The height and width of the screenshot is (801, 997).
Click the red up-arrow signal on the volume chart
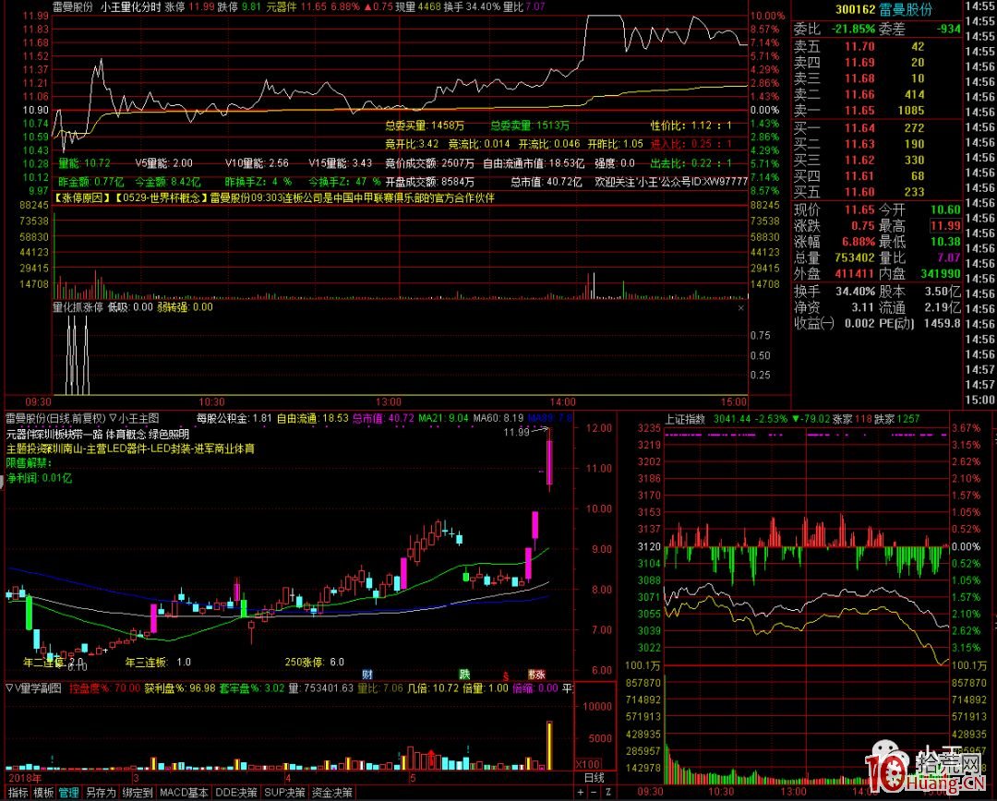coord(432,758)
